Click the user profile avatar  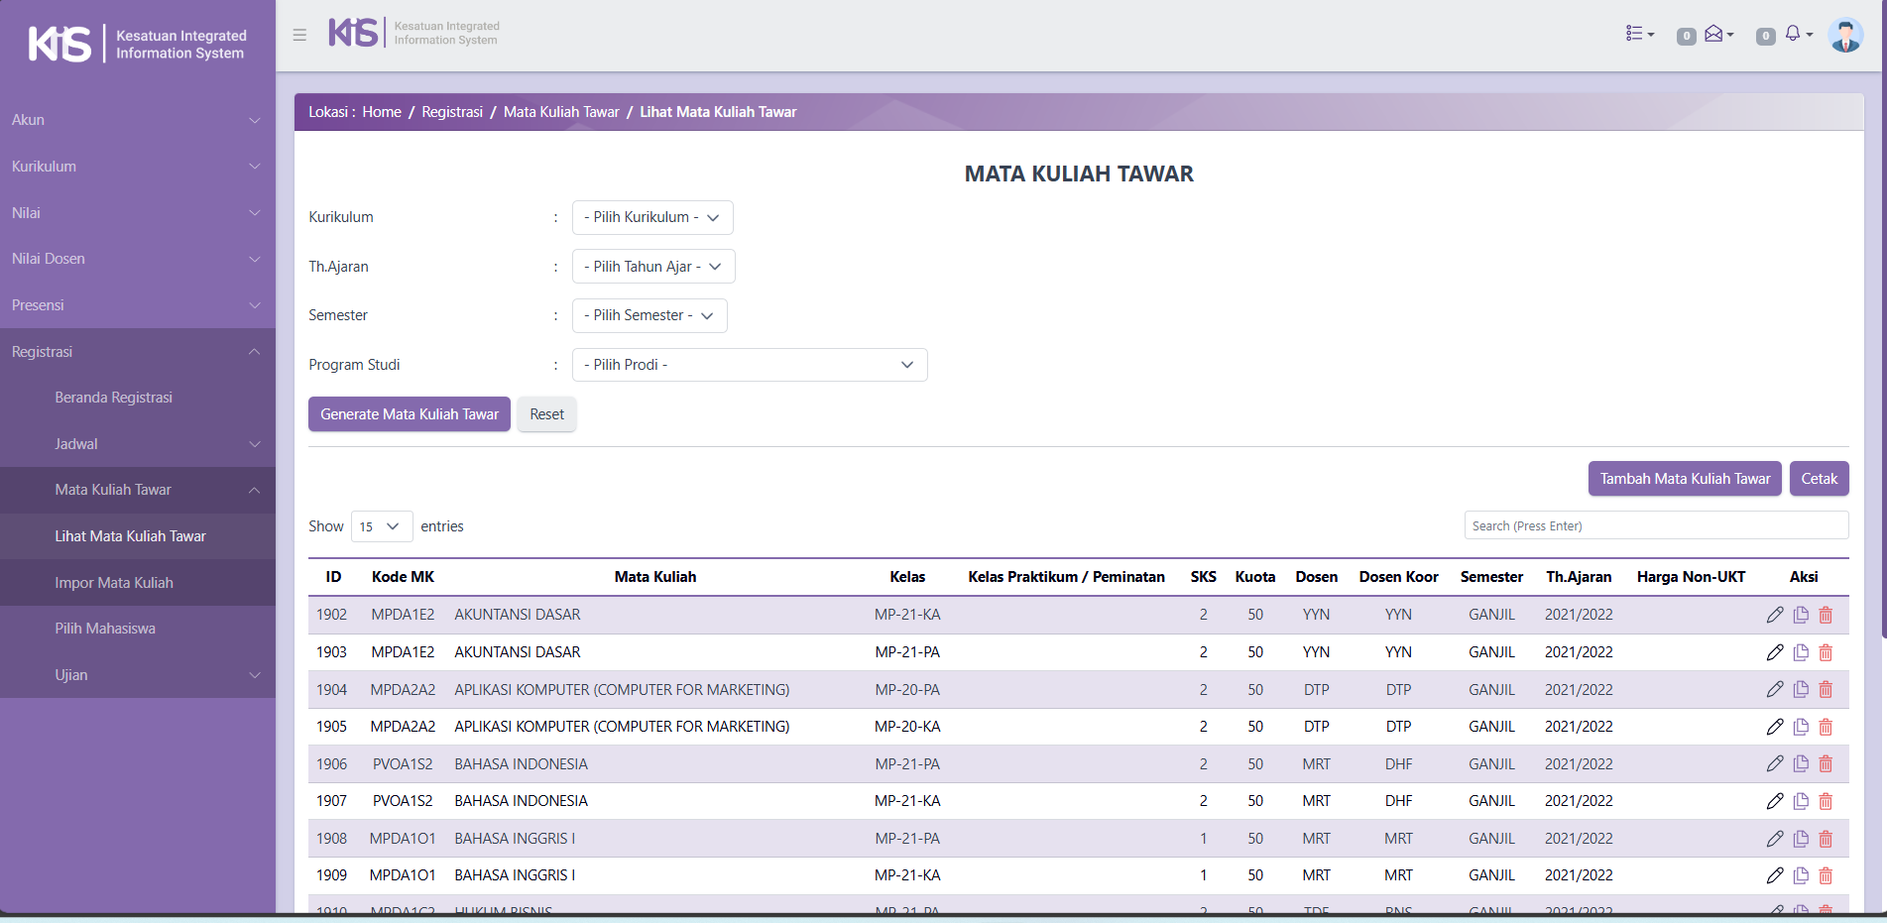point(1844,36)
